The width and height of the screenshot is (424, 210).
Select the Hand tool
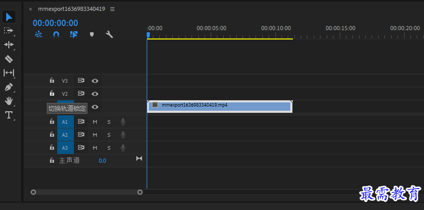pos(9,101)
